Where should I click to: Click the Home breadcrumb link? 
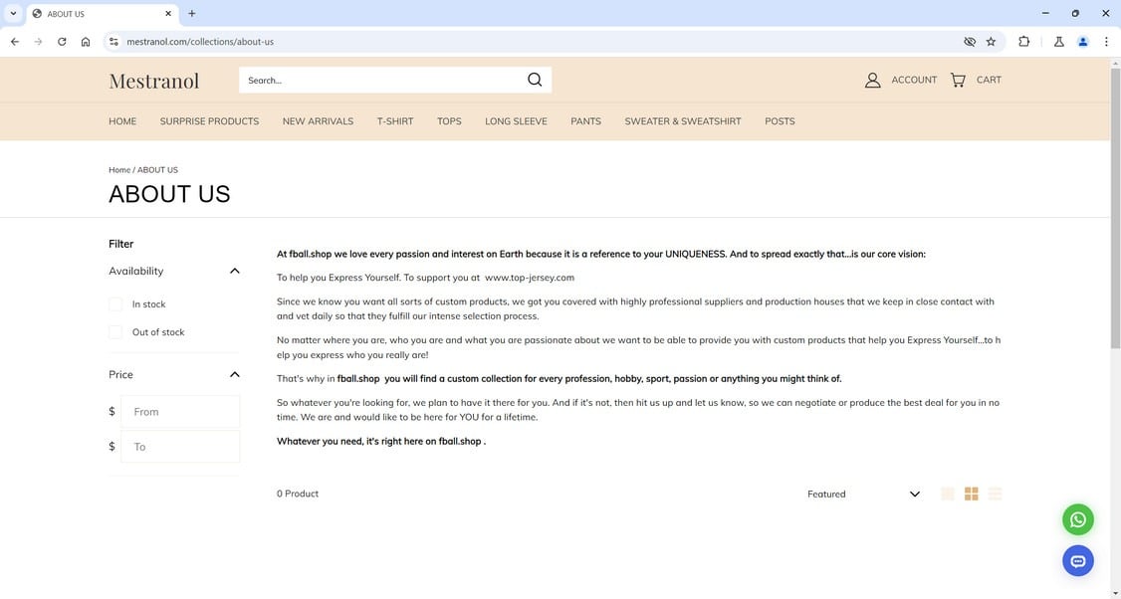(119, 170)
